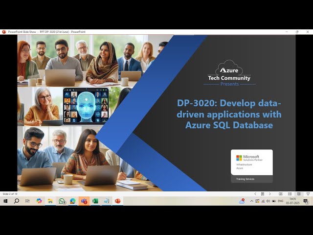Open the clock showing 03-07-2025
Viewport: 313px width, 235px height.
point(292,201)
